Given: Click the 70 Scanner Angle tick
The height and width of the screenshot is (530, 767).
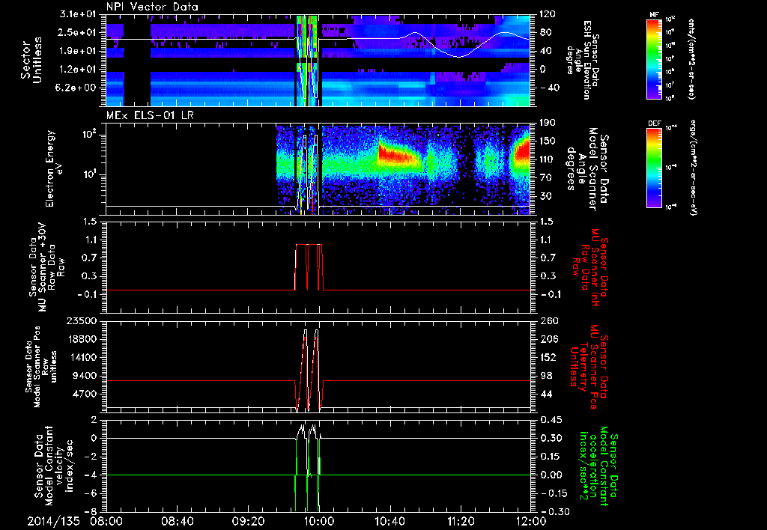Looking at the screenshot, I should click(x=544, y=178).
